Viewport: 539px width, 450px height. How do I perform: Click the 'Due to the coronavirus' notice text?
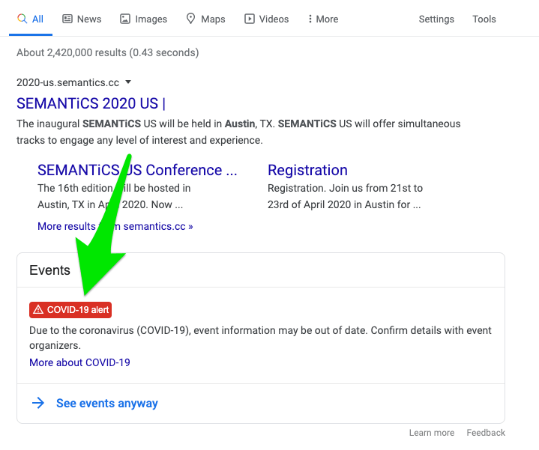coord(260,338)
